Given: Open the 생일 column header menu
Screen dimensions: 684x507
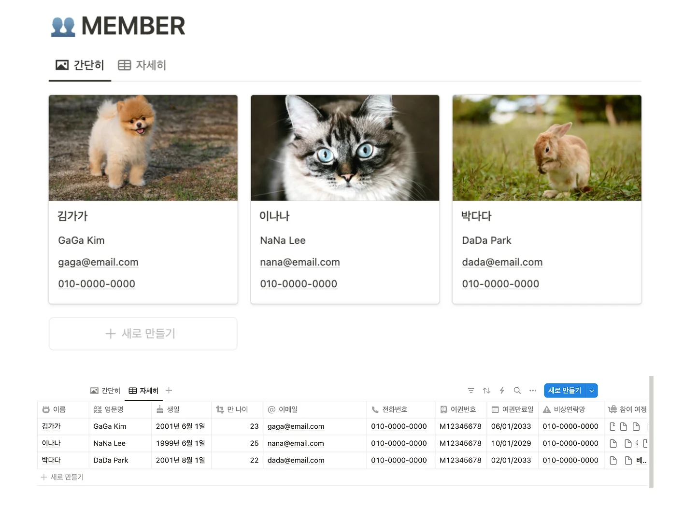Looking at the screenshot, I should pyautogui.click(x=181, y=409).
